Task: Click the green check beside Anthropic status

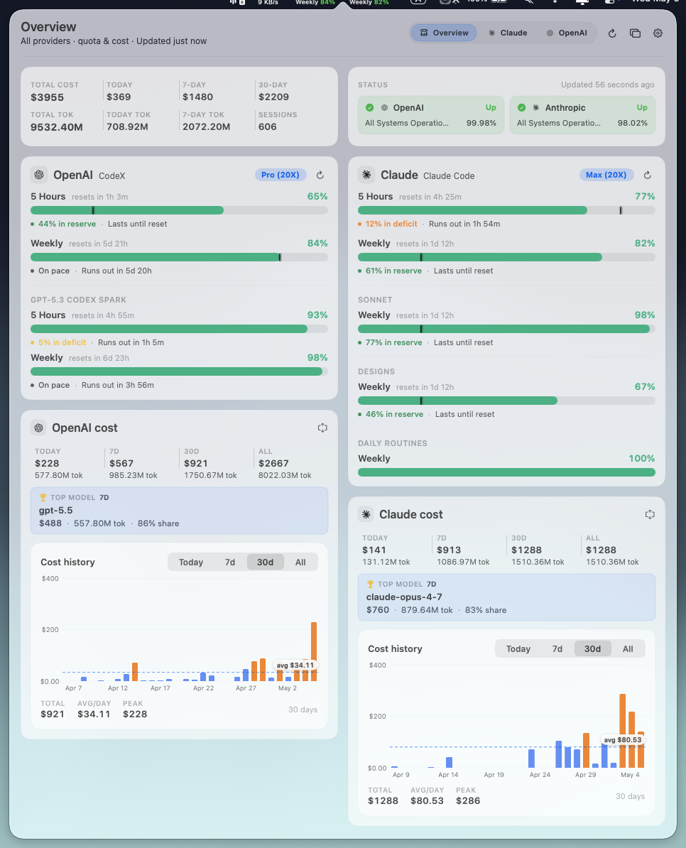Action: click(522, 108)
